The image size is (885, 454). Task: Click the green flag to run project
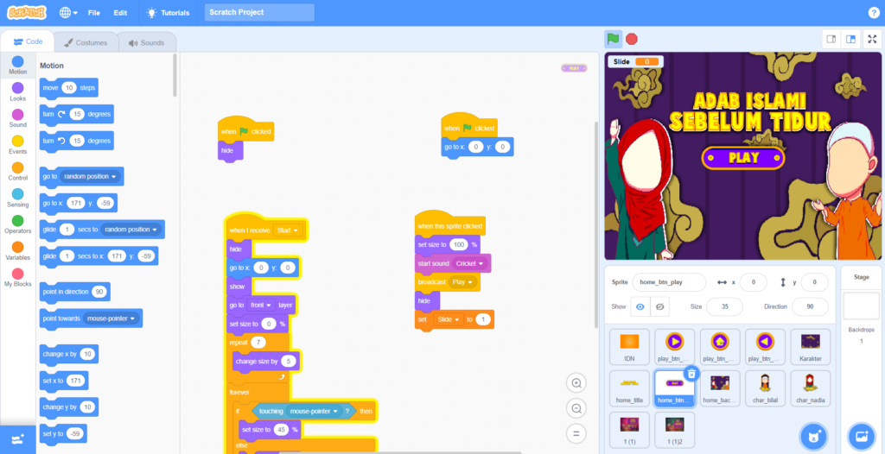pos(613,39)
